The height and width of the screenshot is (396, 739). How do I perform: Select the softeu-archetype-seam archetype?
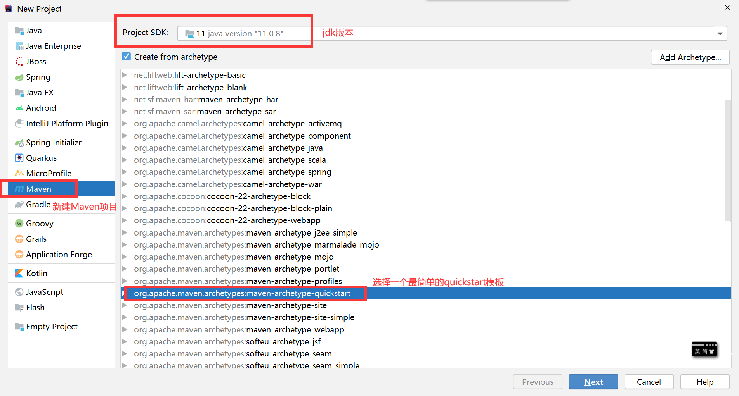coord(426,354)
